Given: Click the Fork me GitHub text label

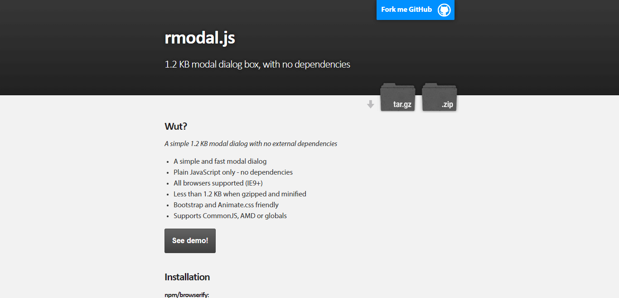Looking at the screenshot, I should (406, 10).
